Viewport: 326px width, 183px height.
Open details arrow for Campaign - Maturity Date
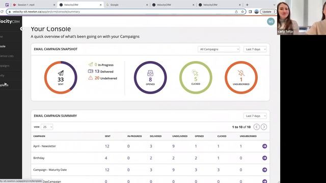(x=264, y=170)
